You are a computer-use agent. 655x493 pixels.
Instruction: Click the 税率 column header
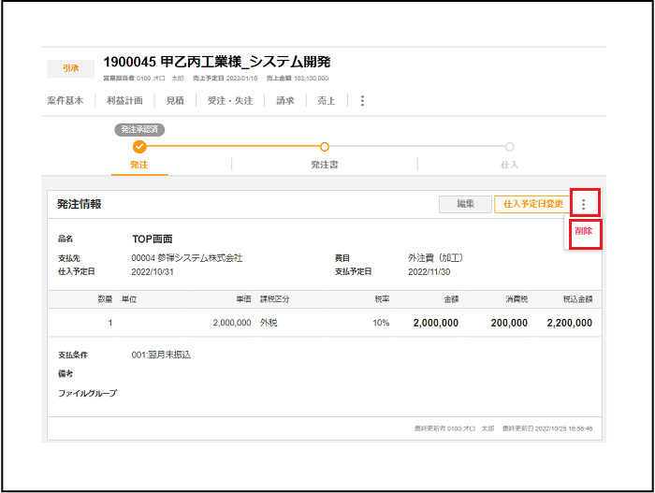(x=382, y=299)
